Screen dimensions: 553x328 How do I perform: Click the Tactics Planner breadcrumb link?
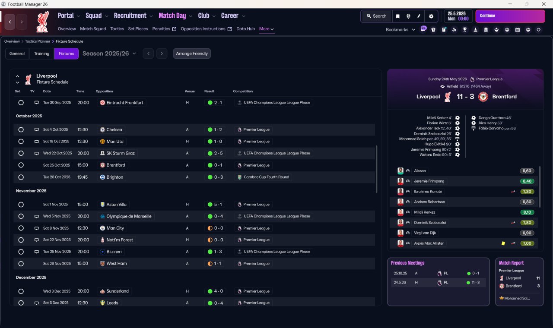[37, 41]
